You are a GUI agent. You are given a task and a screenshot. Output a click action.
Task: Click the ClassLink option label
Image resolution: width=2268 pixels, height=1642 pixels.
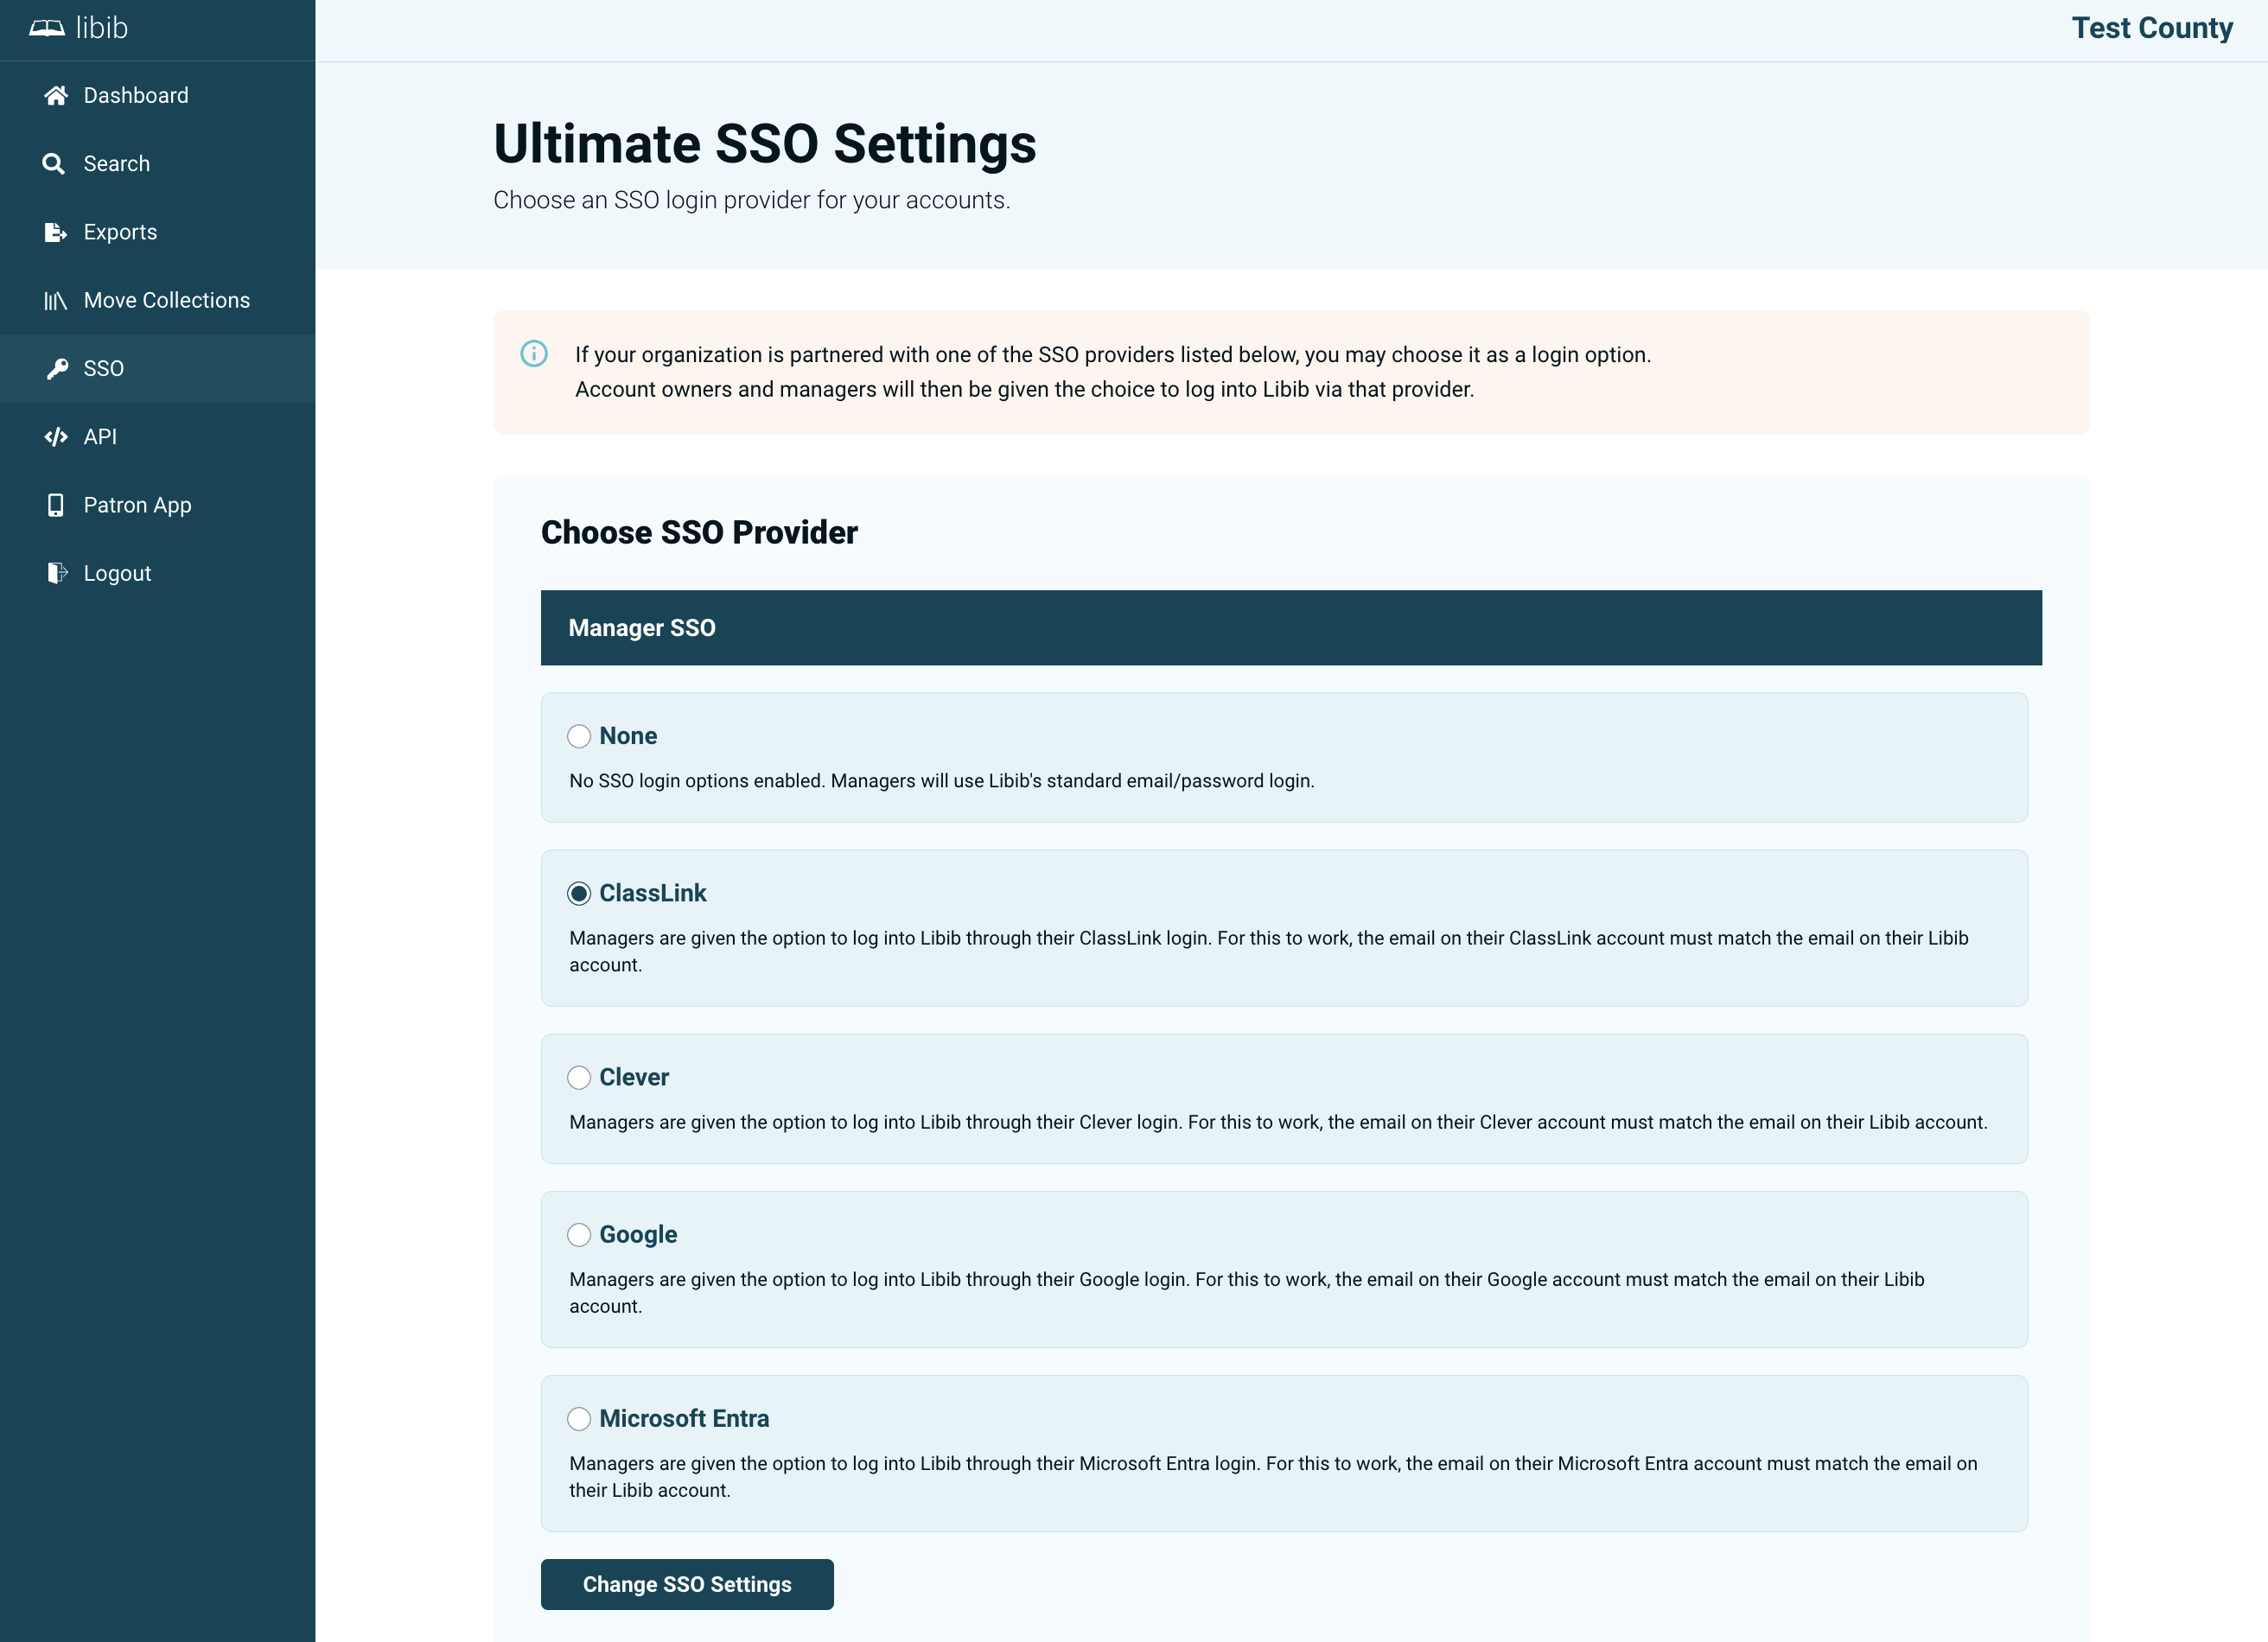[x=653, y=893]
